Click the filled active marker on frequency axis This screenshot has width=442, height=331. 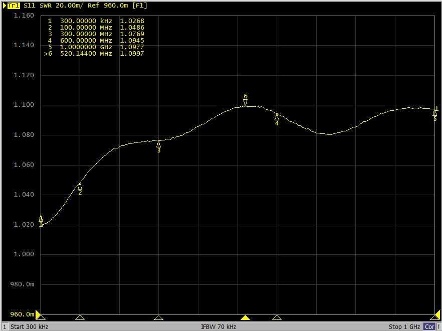point(245,317)
